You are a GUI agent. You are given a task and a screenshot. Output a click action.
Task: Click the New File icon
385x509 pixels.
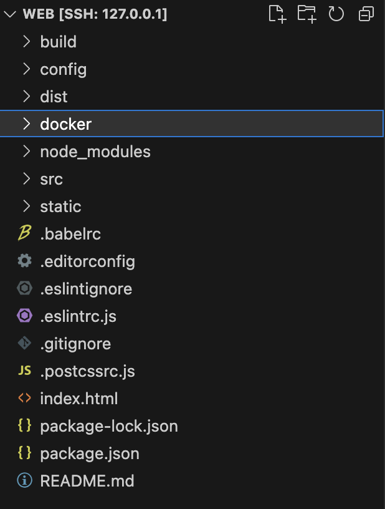[277, 14]
